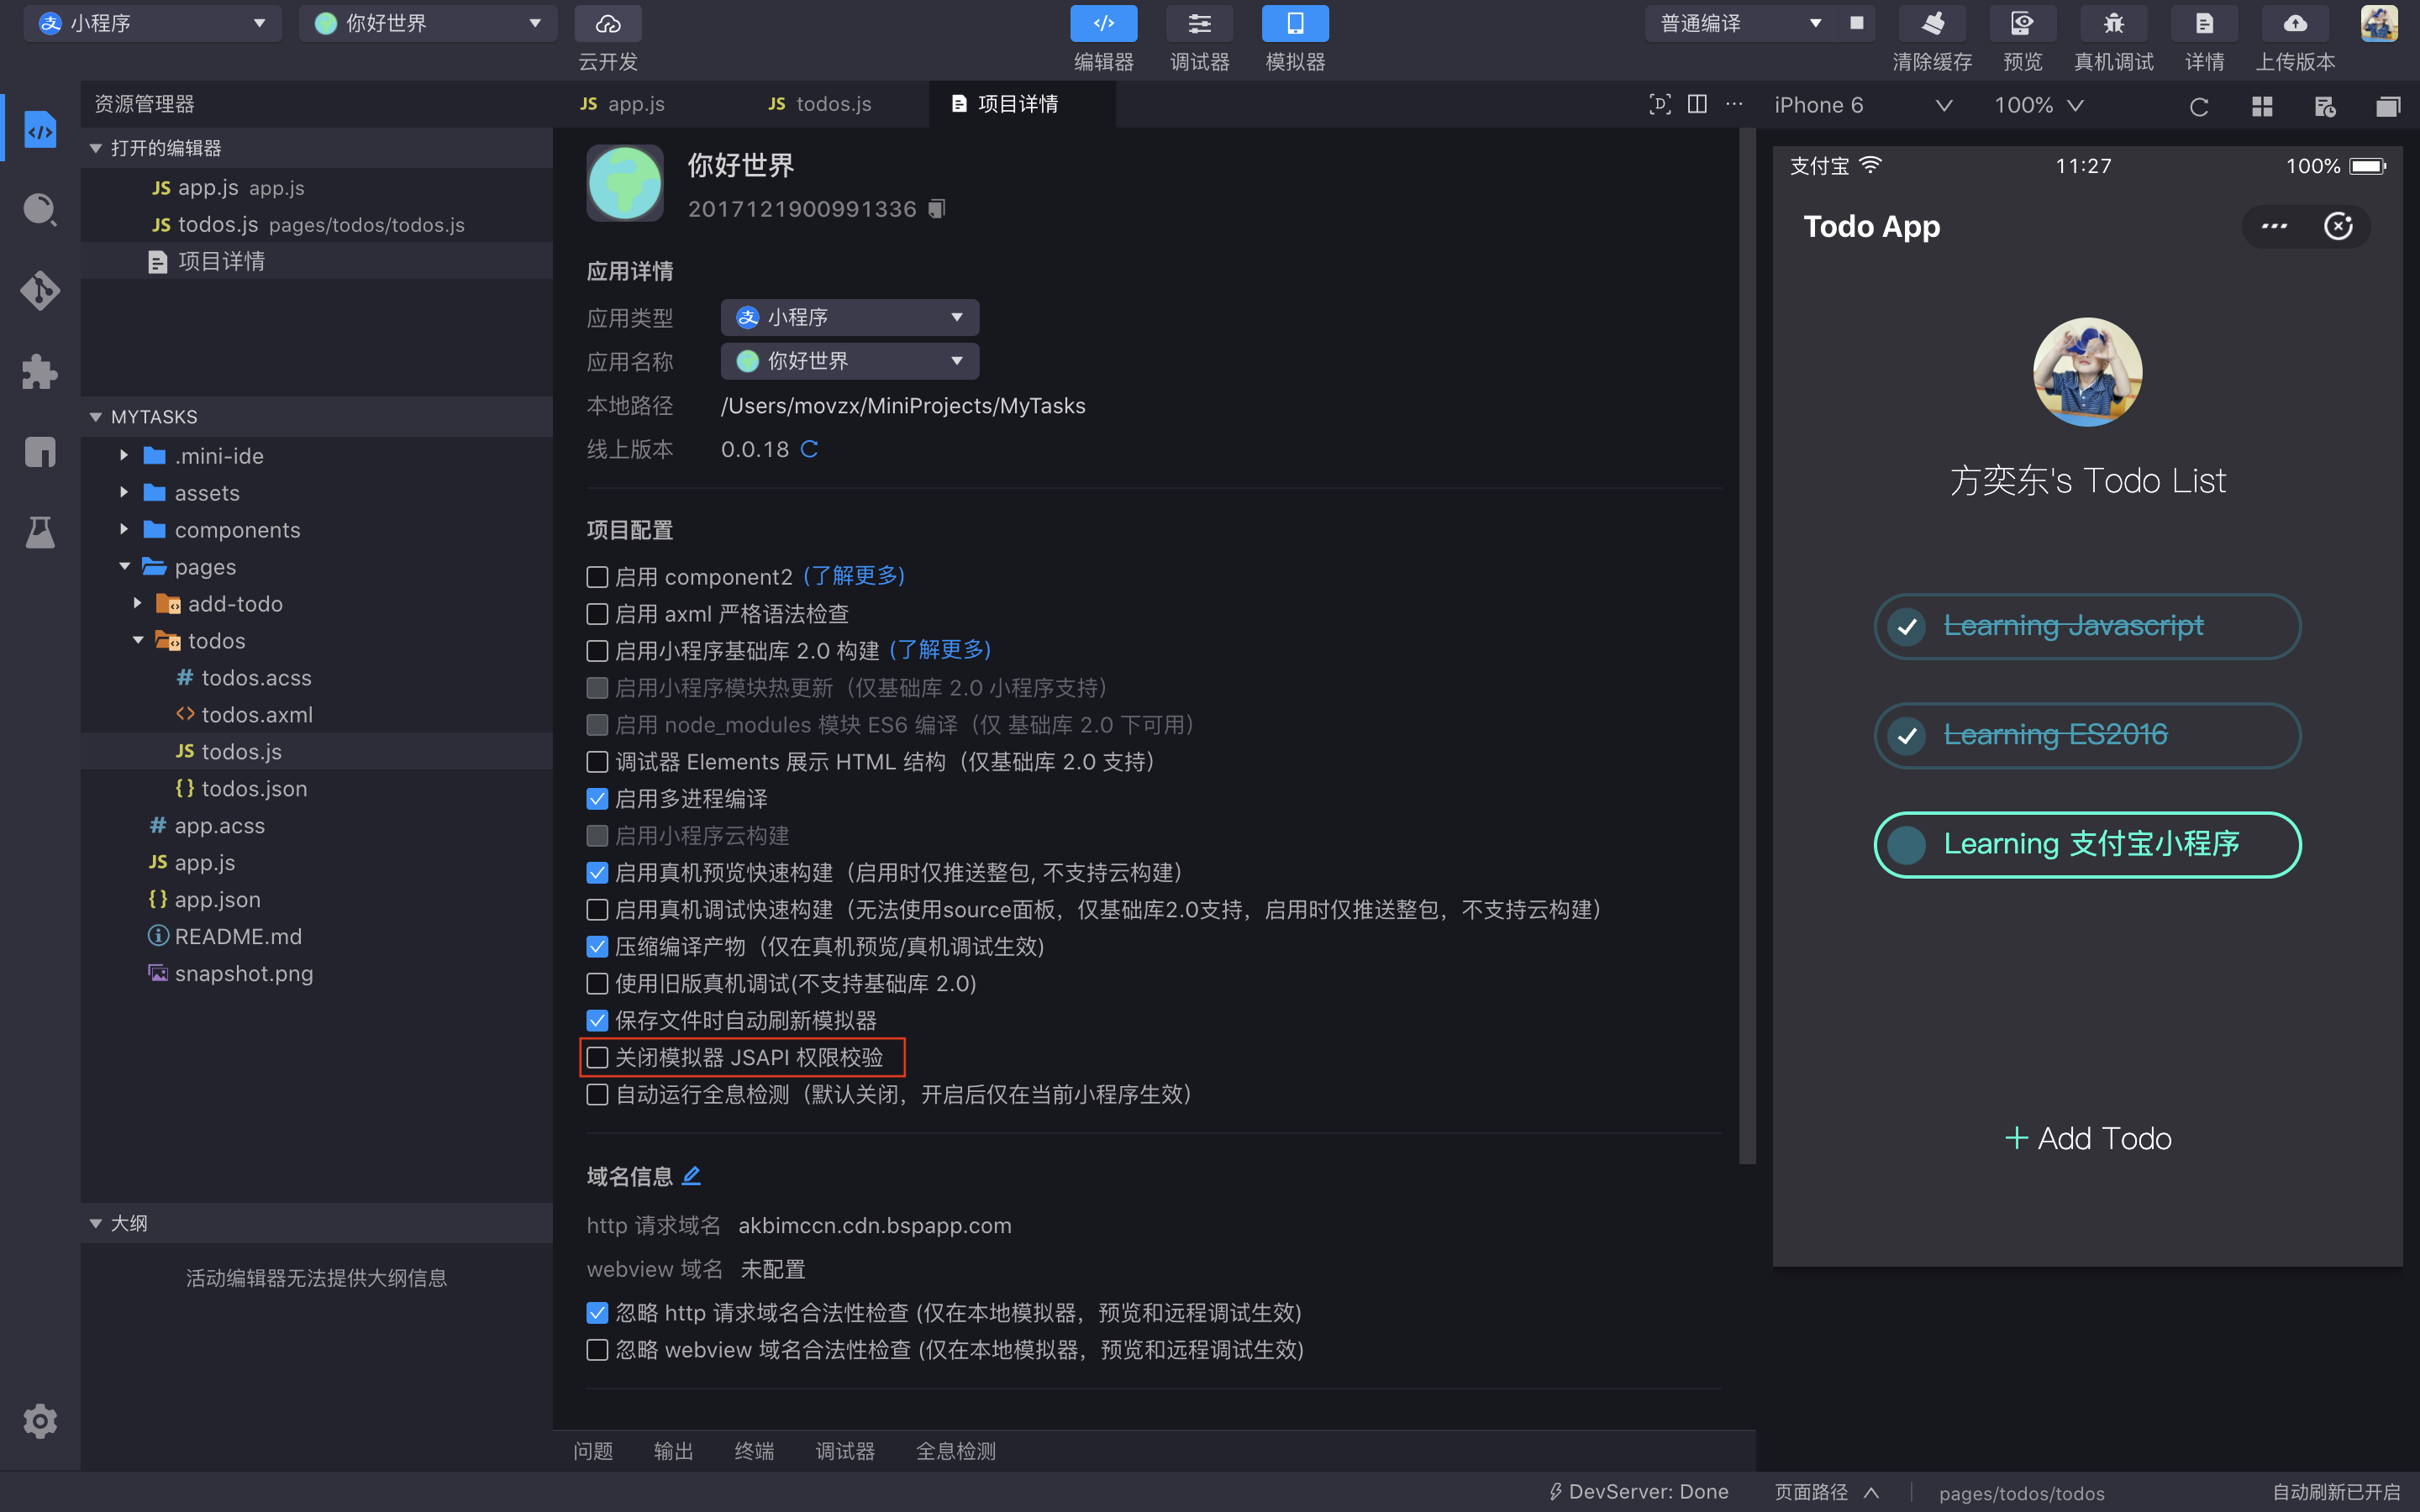The width and height of the screenshot is (2420, 1512).
Task: Copy the app ID 2017121900991336
Action: tap(936, 209)
